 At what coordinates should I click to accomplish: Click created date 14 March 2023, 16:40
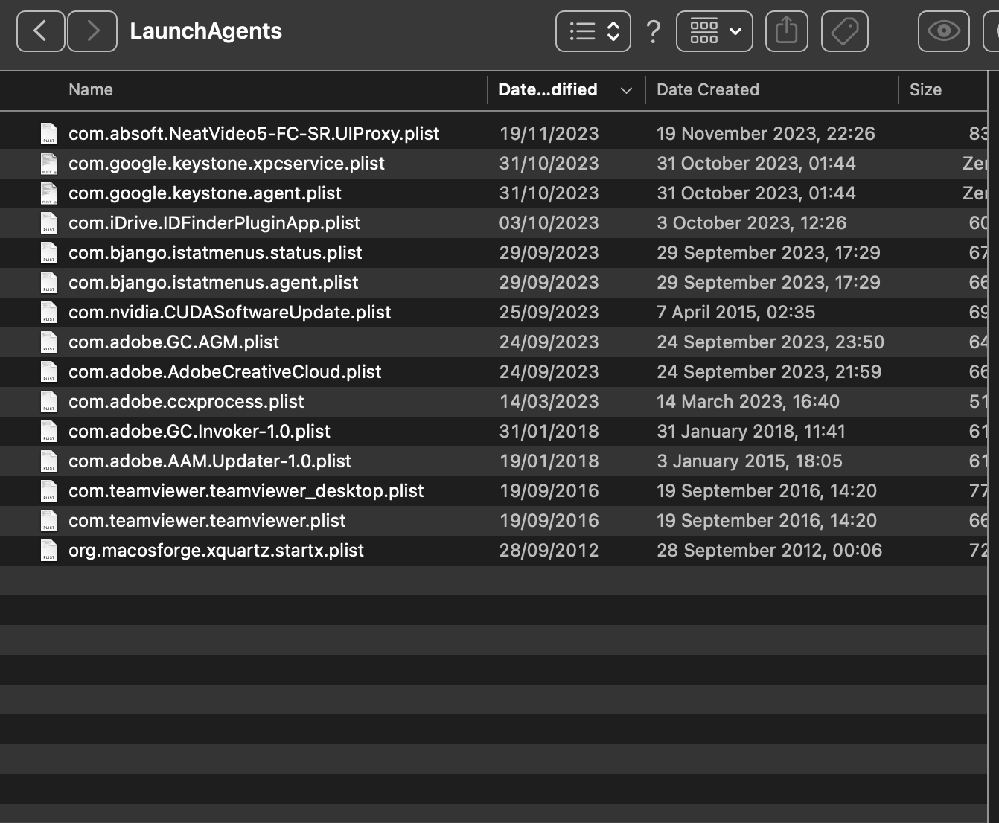tap(748, 402)
